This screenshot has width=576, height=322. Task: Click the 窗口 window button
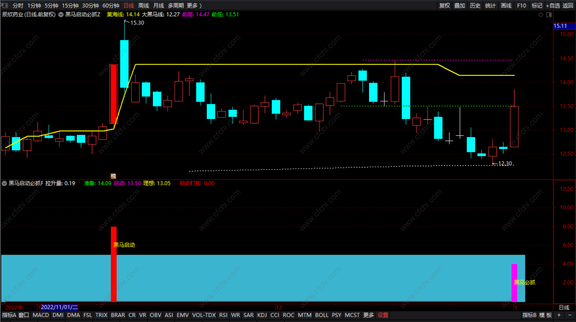click(x=24, y=315)
